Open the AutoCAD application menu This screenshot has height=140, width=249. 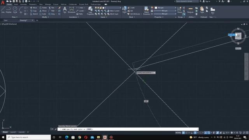(3, 3)
